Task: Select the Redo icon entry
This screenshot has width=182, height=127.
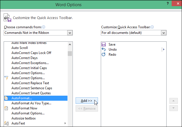Action: click(x=104, y=55)
